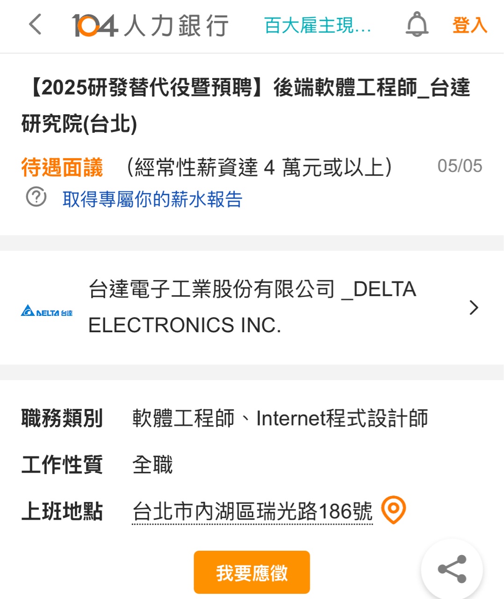Expand company details with right chevron
Viewport: 504px width, 599px height.
pyautogui.click(x=474, y=307)
